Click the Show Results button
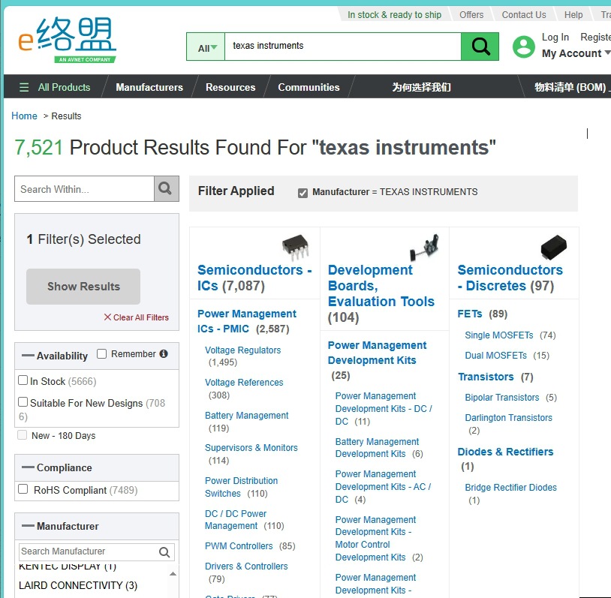The width and height of the screenshot is (611, 598). [83, 287]
